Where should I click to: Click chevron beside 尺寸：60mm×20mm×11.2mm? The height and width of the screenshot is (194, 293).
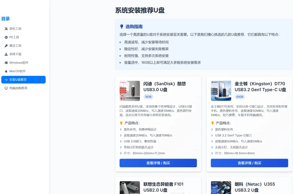pos(121,153)
